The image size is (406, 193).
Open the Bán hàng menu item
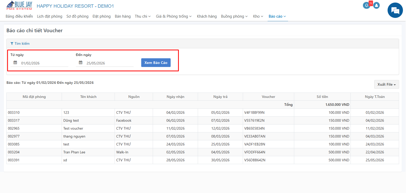coord(123,16)
